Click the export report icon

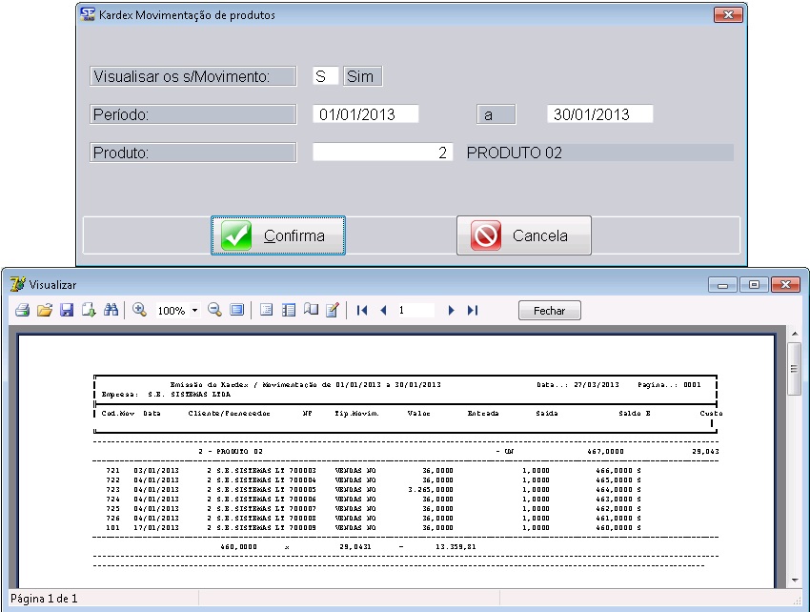[x=89, y=311]
